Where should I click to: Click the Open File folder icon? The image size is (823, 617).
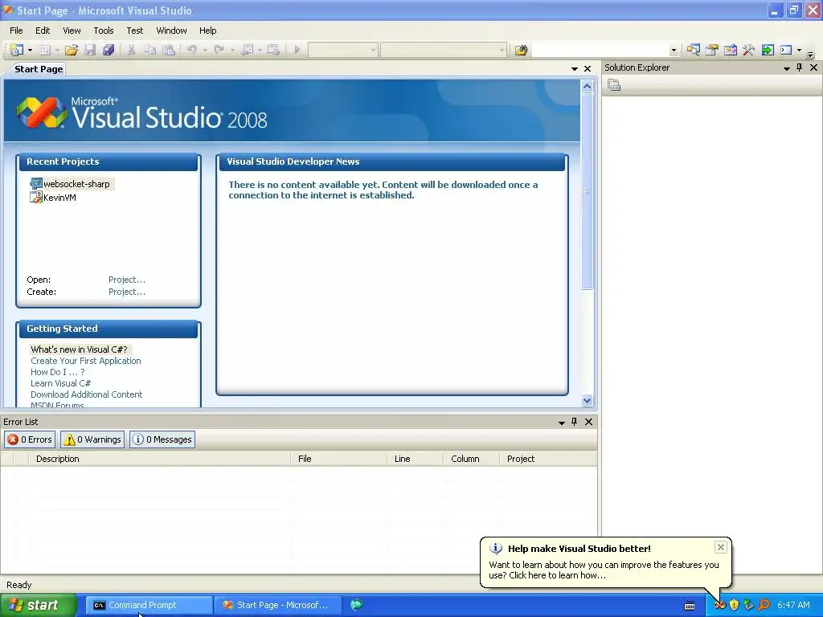click(72, 50)
